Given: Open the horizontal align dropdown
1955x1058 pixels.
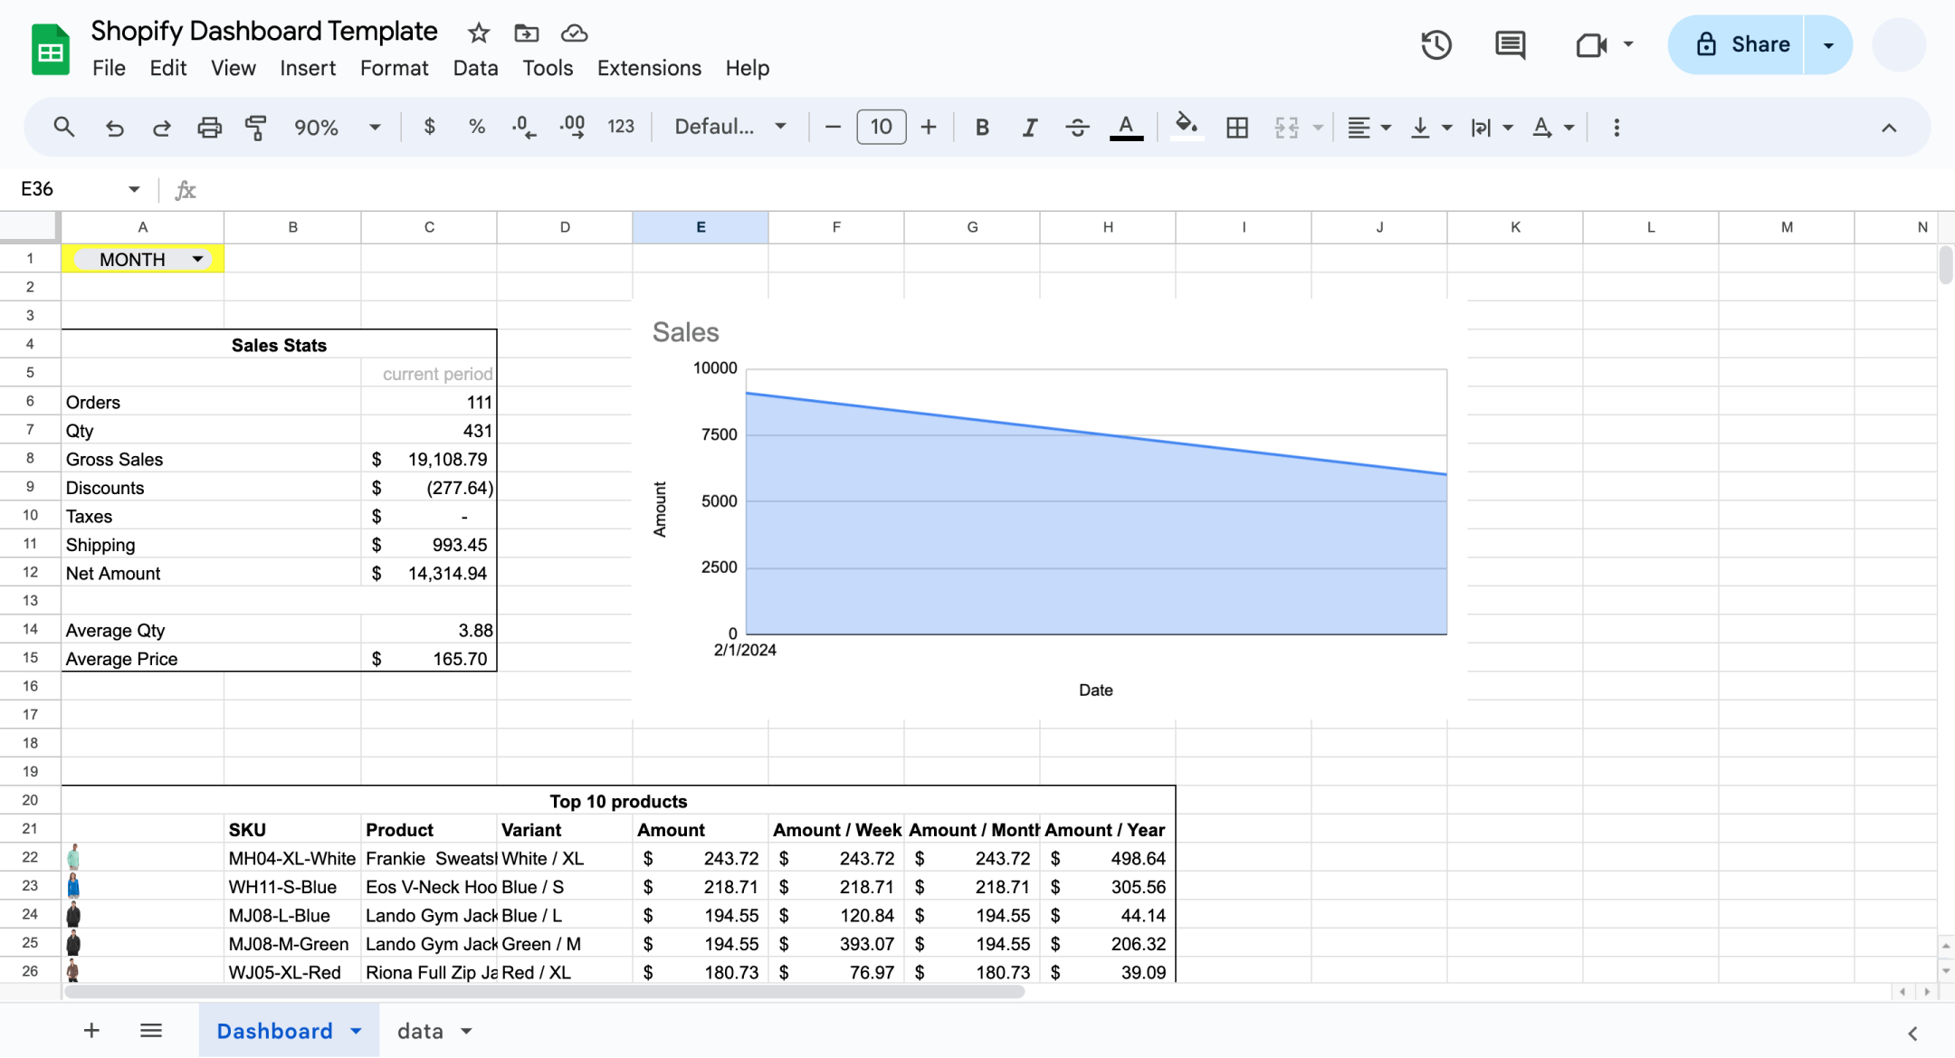Looking at the screenshot, I should click(x=1368, y=128).
